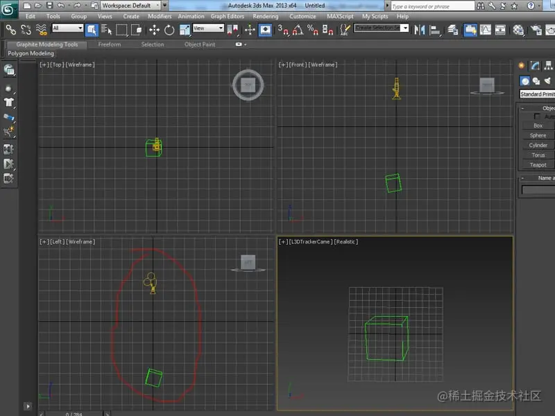
Task: Enable the AutoGrid checkbox
Action: [537, 116]
